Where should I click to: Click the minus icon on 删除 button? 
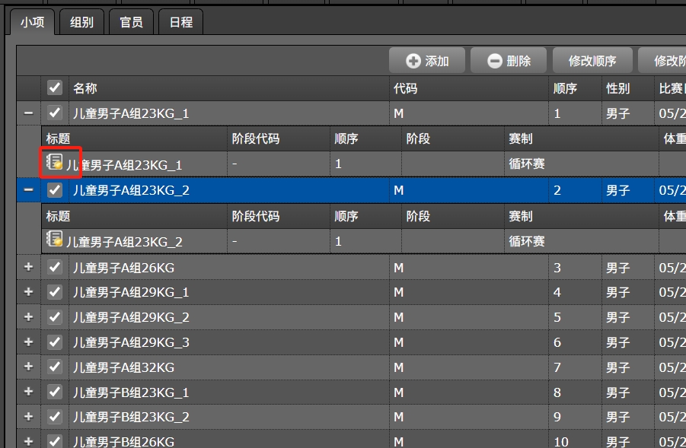(495, 61)
